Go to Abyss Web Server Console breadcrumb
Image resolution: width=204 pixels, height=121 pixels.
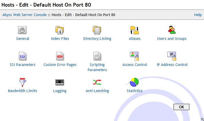[24, 15]
